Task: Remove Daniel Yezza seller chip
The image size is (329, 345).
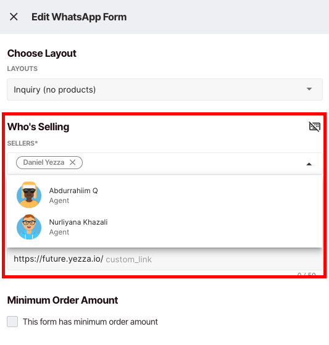Action: pos(73,162)
